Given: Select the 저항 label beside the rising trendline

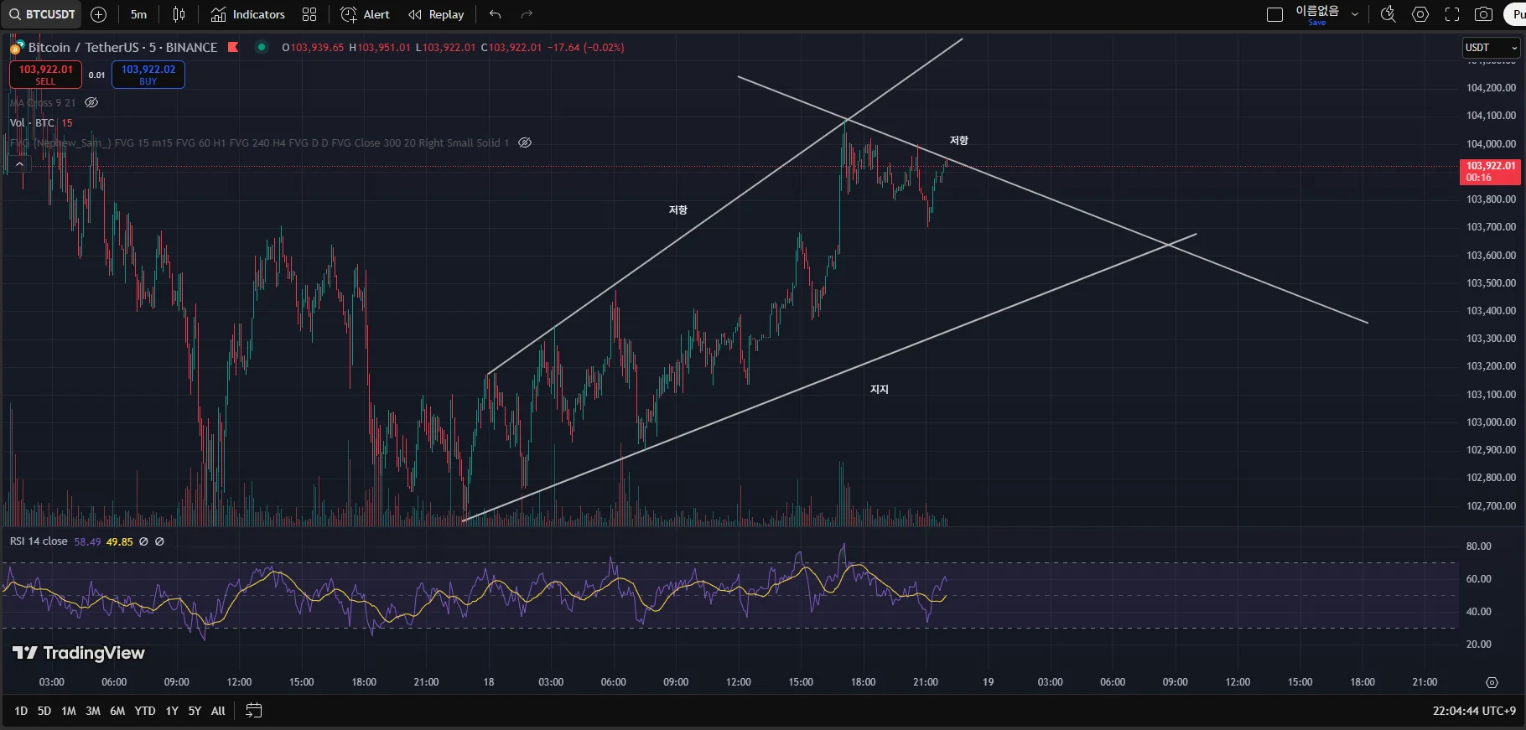Looking at the screenshot, I should pyautogui.click(x=678, y=210).
